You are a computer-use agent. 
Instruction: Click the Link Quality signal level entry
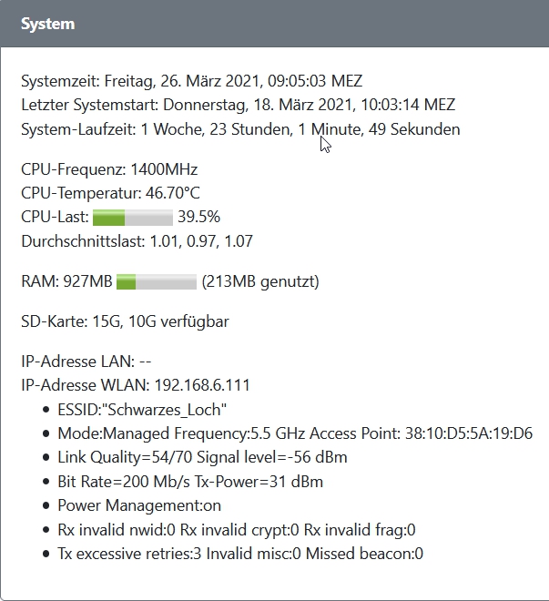(202, 457)
